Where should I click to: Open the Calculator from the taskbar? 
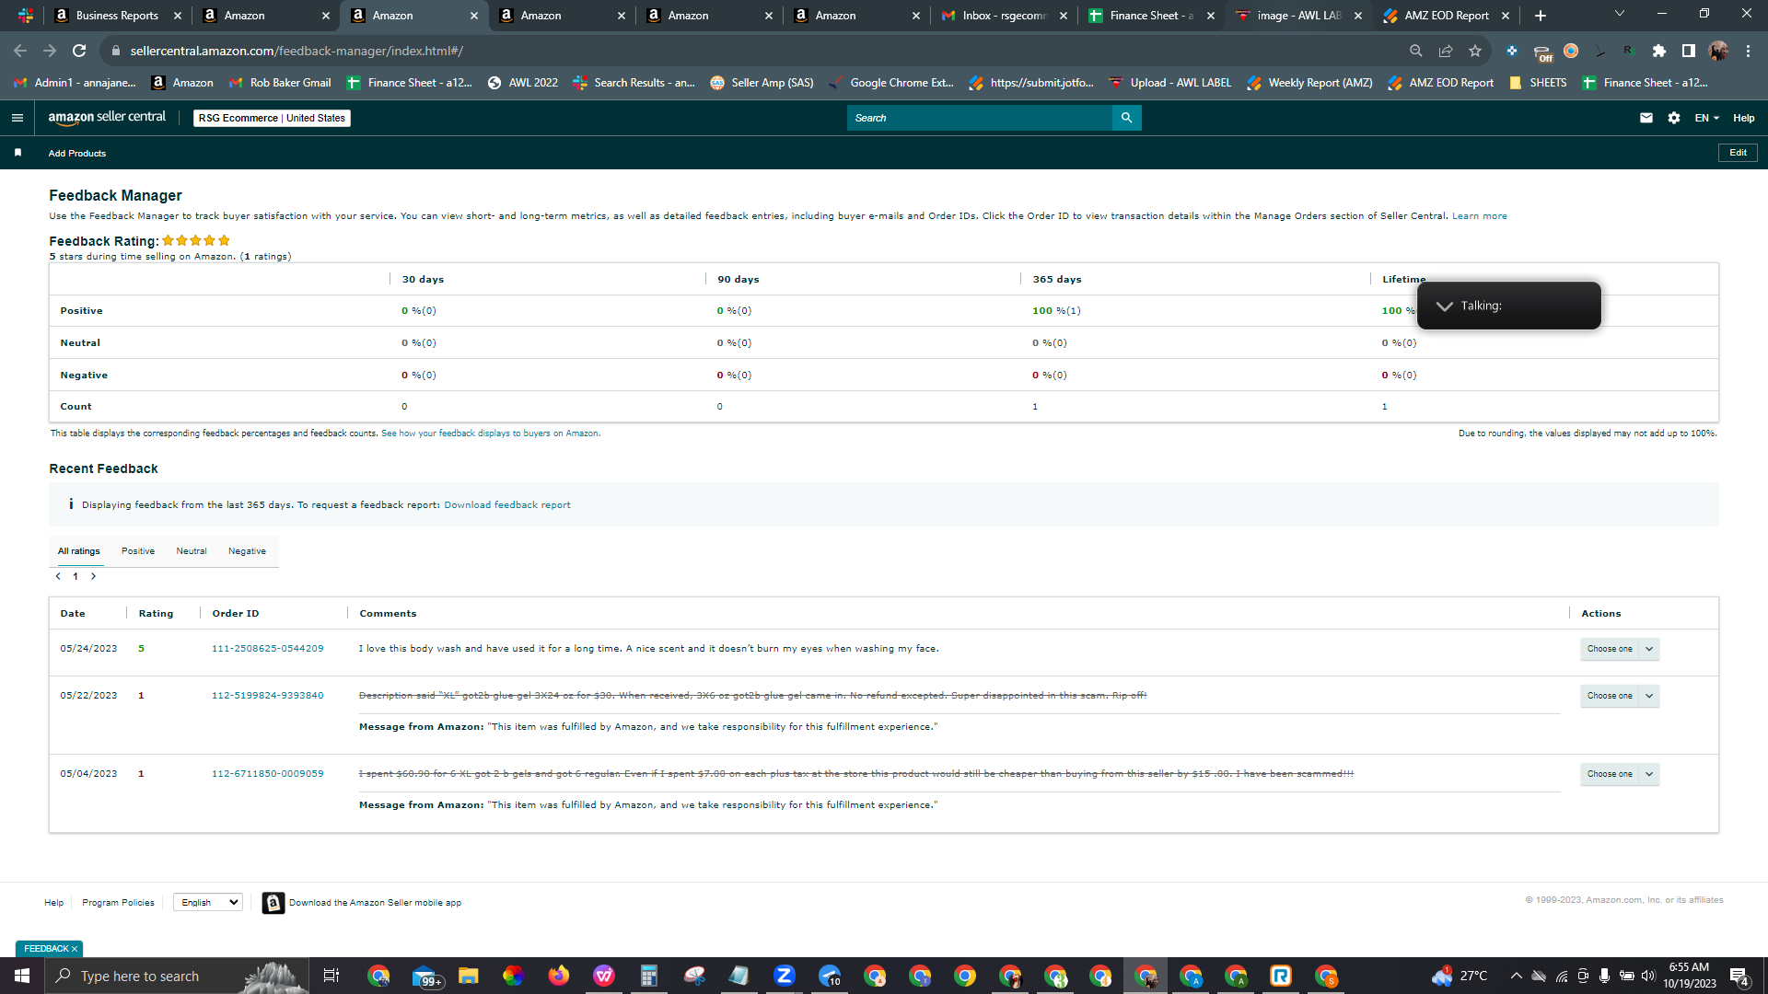tap(649, 976)
